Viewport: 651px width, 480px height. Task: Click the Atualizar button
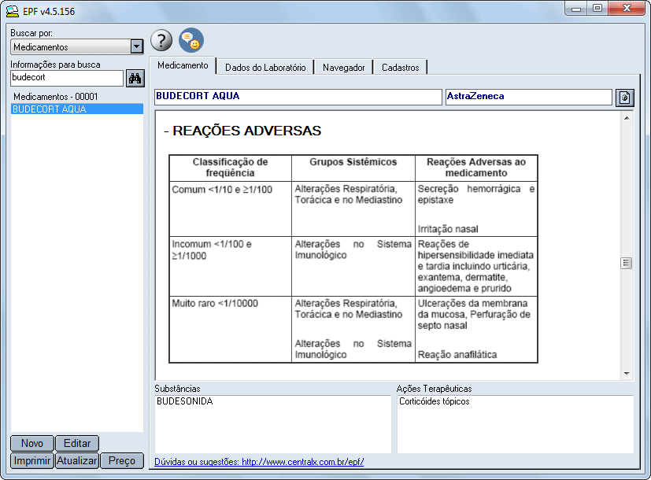77,460
